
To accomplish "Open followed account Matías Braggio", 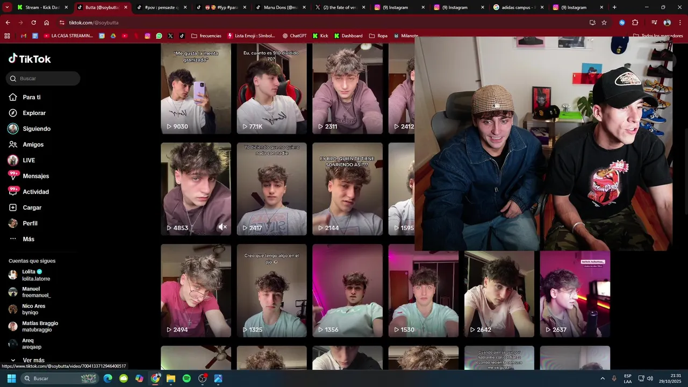I will tap(33, 326).
